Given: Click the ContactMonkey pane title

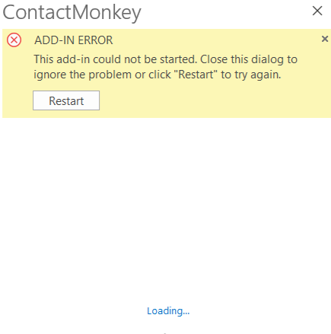Looking at the screenshot, I should pos(72,13).
